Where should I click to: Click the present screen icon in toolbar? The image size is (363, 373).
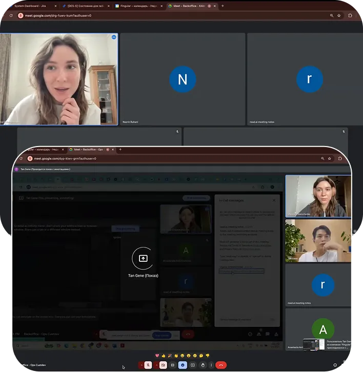tap(193, 365)
